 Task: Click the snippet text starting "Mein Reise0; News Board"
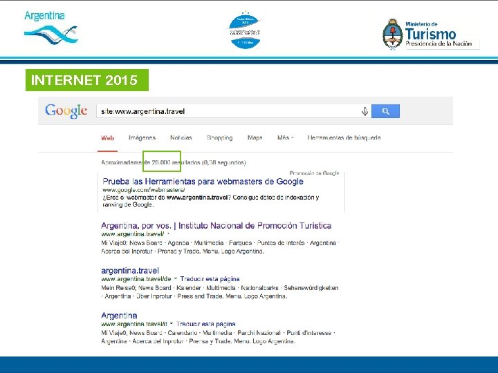[x=220, y=292]
